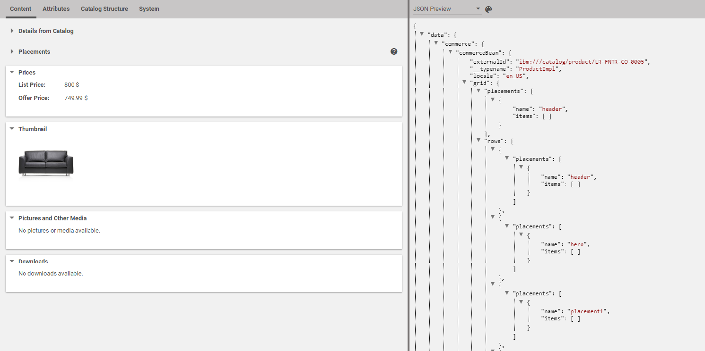Click the collapse triangle next to "grid"
705x351 pixels.
(464, 82)
